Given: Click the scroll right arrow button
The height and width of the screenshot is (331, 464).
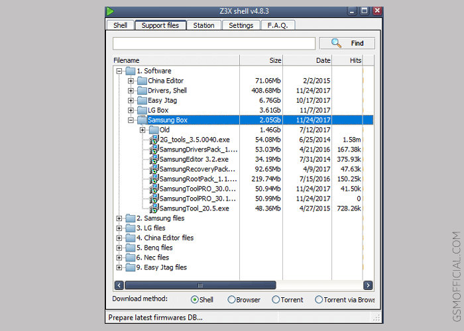Looking at the screenshot, I should (x=368, y=285).
